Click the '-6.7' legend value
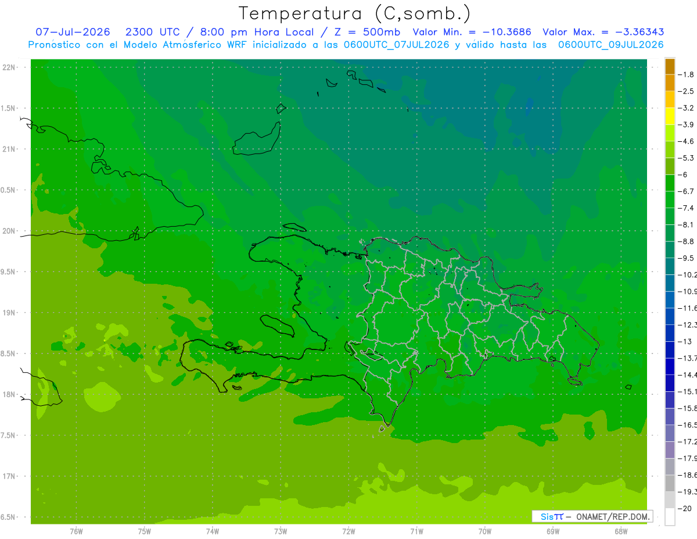 (687, 191)
